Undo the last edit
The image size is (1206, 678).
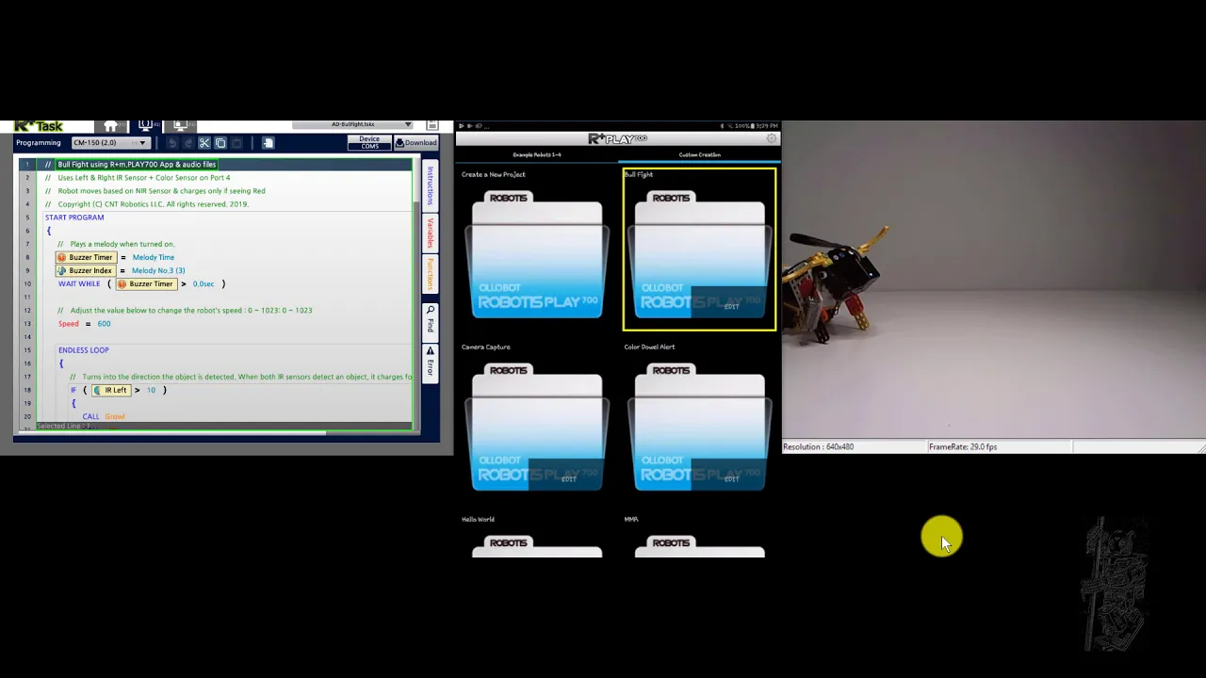tap(171, 143)
